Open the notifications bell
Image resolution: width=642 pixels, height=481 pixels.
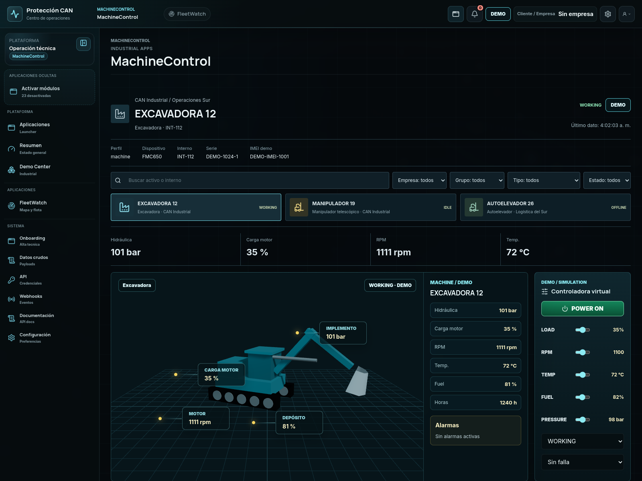tap(475, 14)
